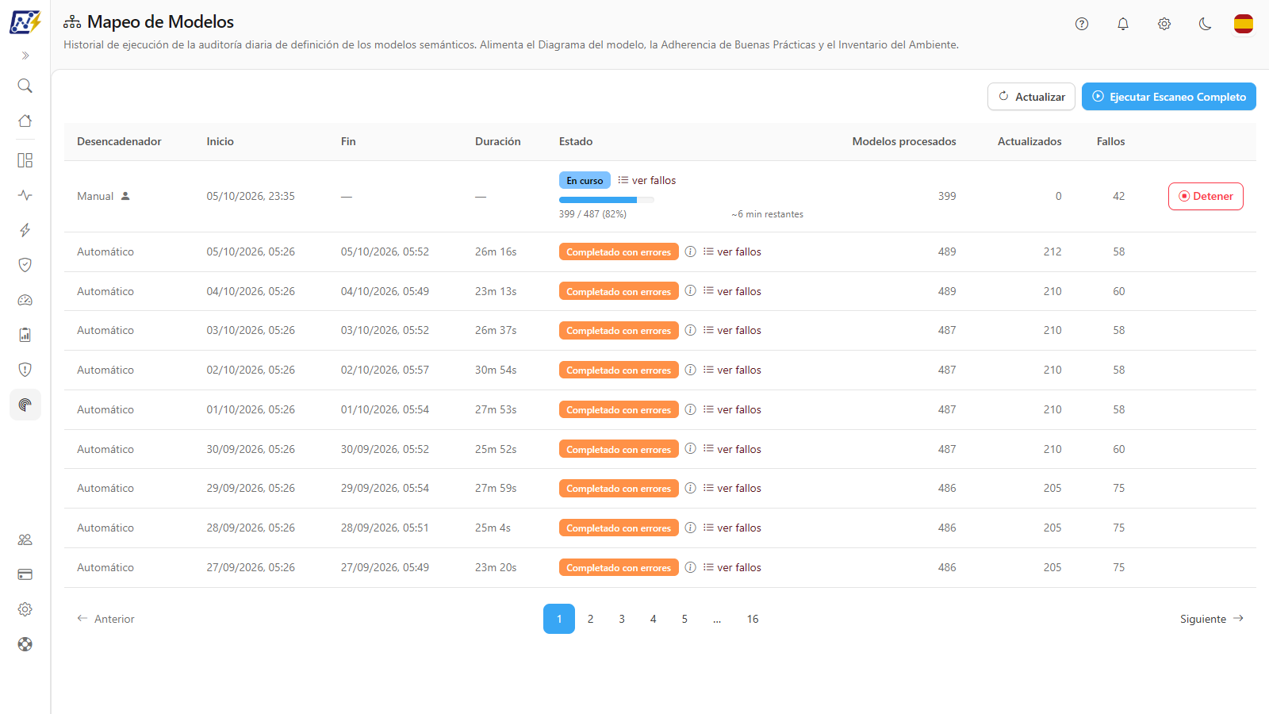The image size is (1269, 714).
Task: Go to page 2 of results
Action: 590,619
